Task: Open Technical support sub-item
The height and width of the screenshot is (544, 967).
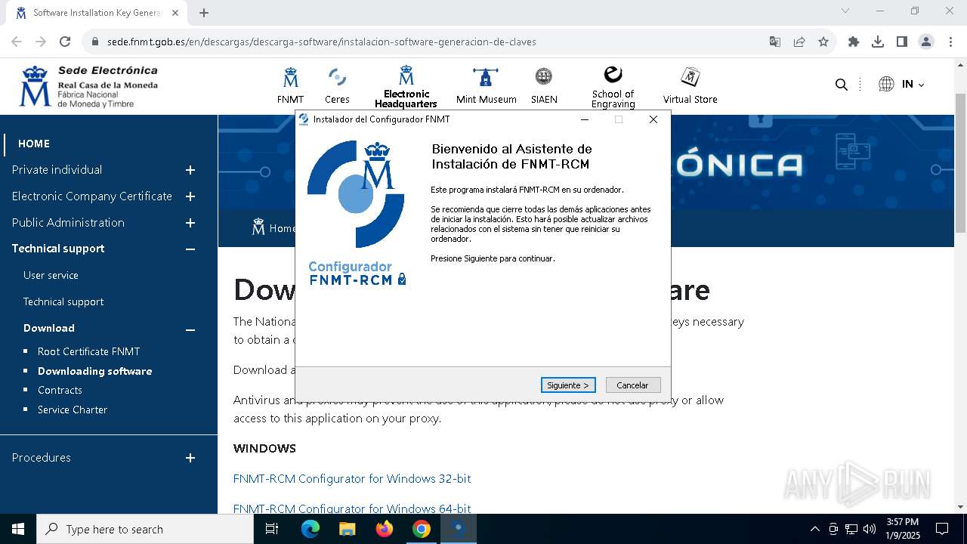Action: (x=63, y=301)
